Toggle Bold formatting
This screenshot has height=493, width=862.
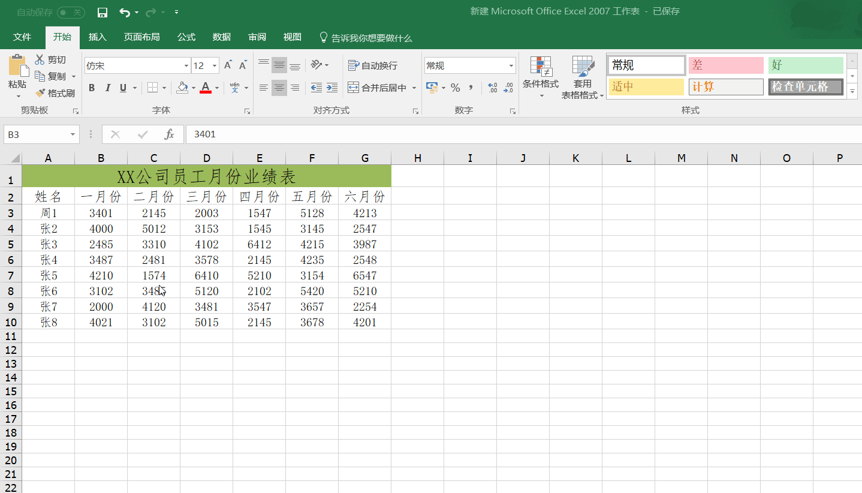click(x=92, y=88)
